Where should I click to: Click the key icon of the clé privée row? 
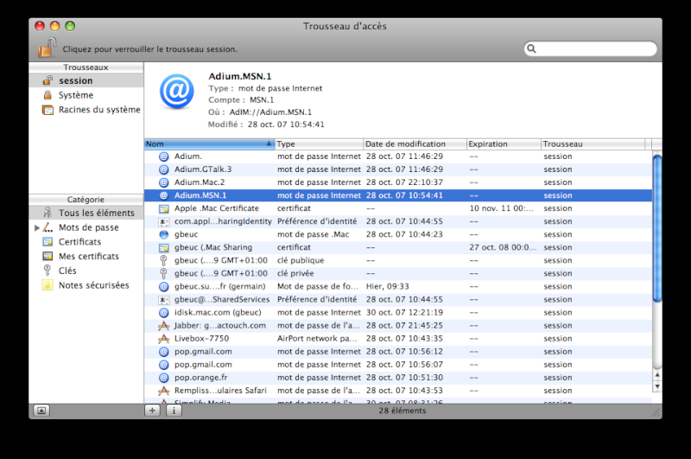click(163, 273)
